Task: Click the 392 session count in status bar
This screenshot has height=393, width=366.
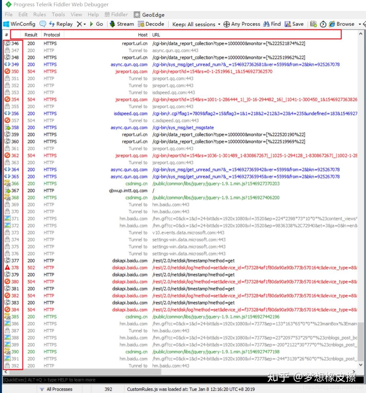Action: pyautogui.click(x=108, y=389)
